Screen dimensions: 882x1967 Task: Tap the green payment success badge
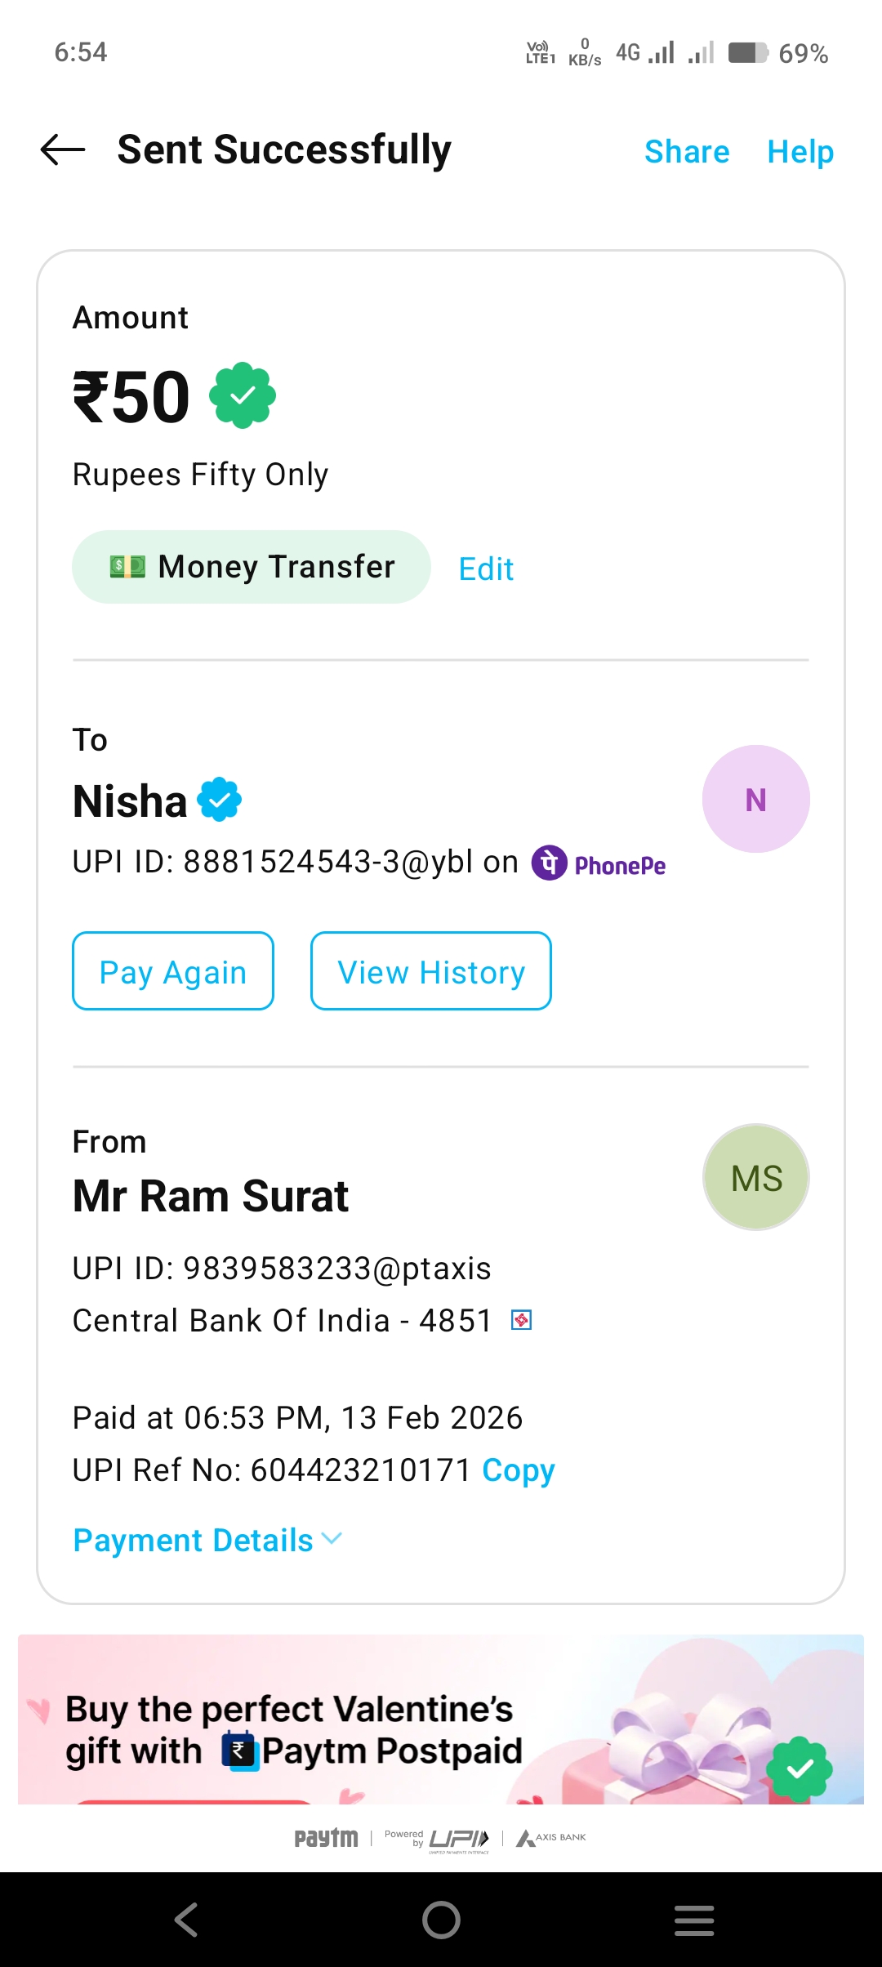[243, 396]
